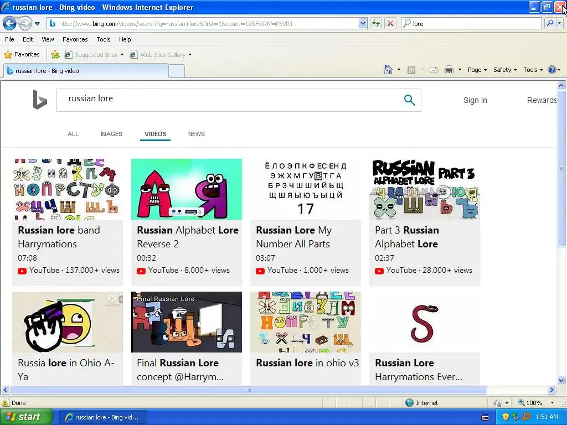The width and height of the screenshot is (567, 425).
Task: Click the IE toolbar search magnifier button
Action: click(550, 23)
